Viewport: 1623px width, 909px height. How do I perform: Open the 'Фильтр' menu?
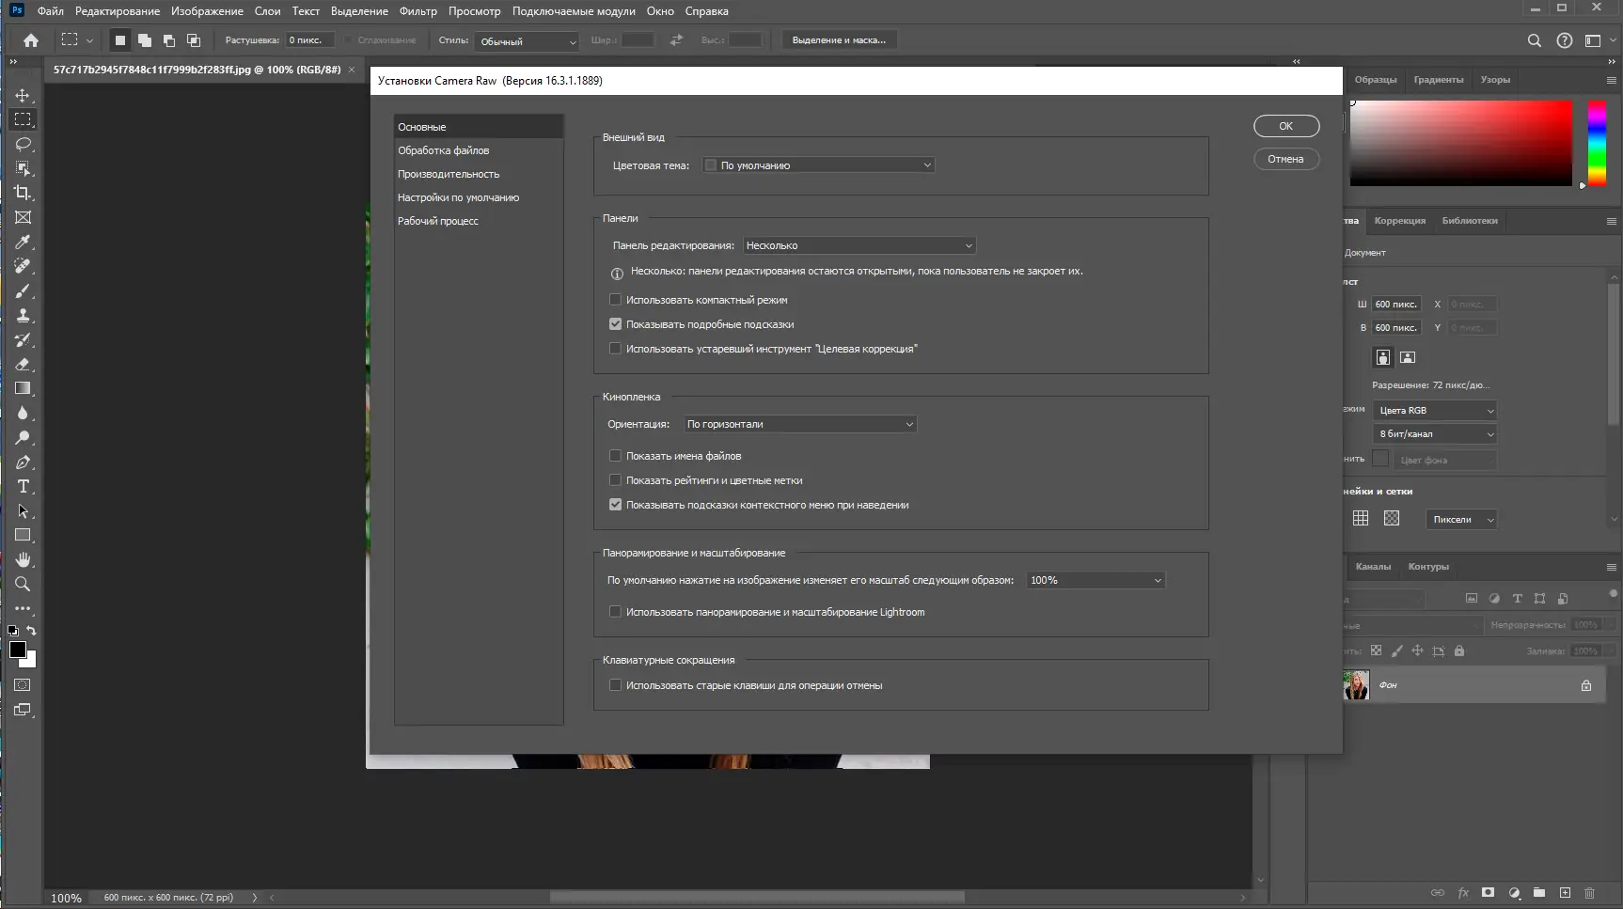[418, 11]
